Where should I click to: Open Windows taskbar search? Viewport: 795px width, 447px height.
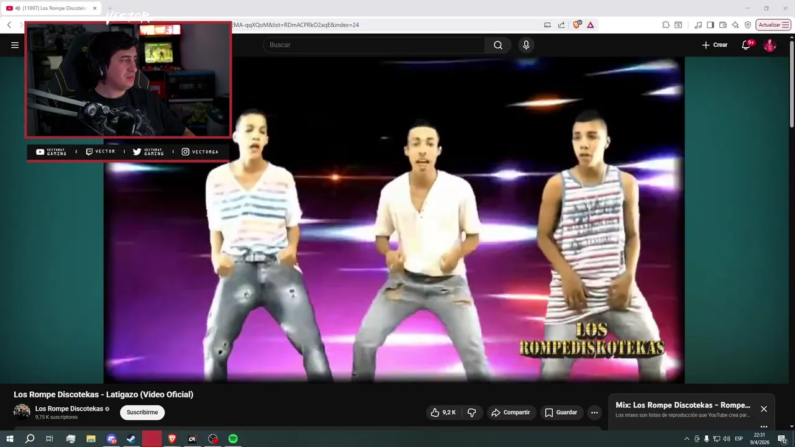tap(30, 439)
